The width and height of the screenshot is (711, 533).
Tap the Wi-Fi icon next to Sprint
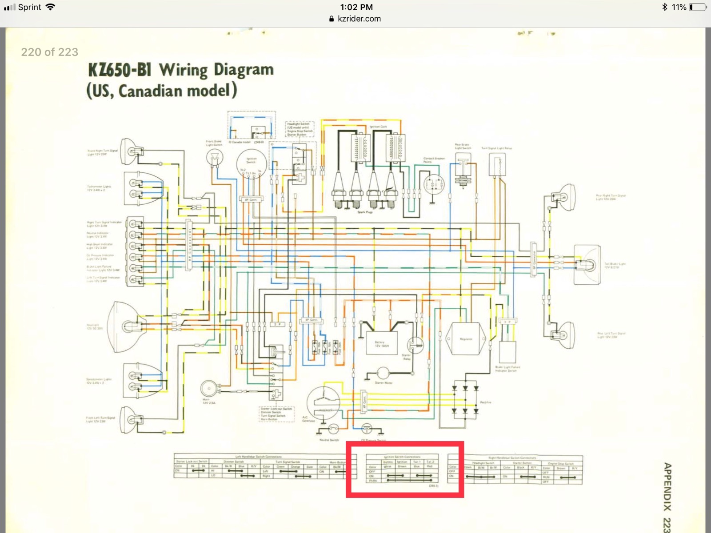[50, 7]
